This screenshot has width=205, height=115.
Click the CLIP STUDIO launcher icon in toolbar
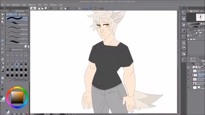33,8
